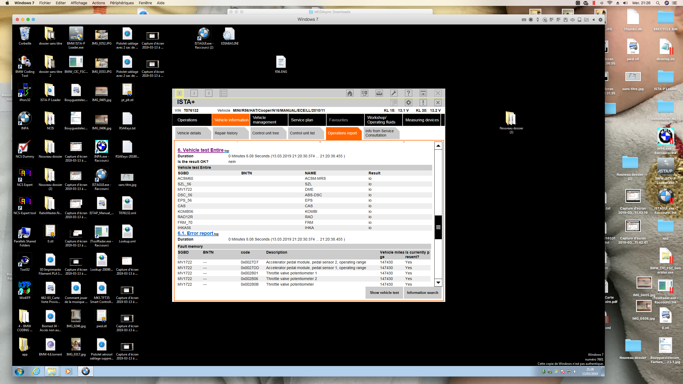Click the Show vehicle test button
683x384 pixels.
tap(384, 293)
